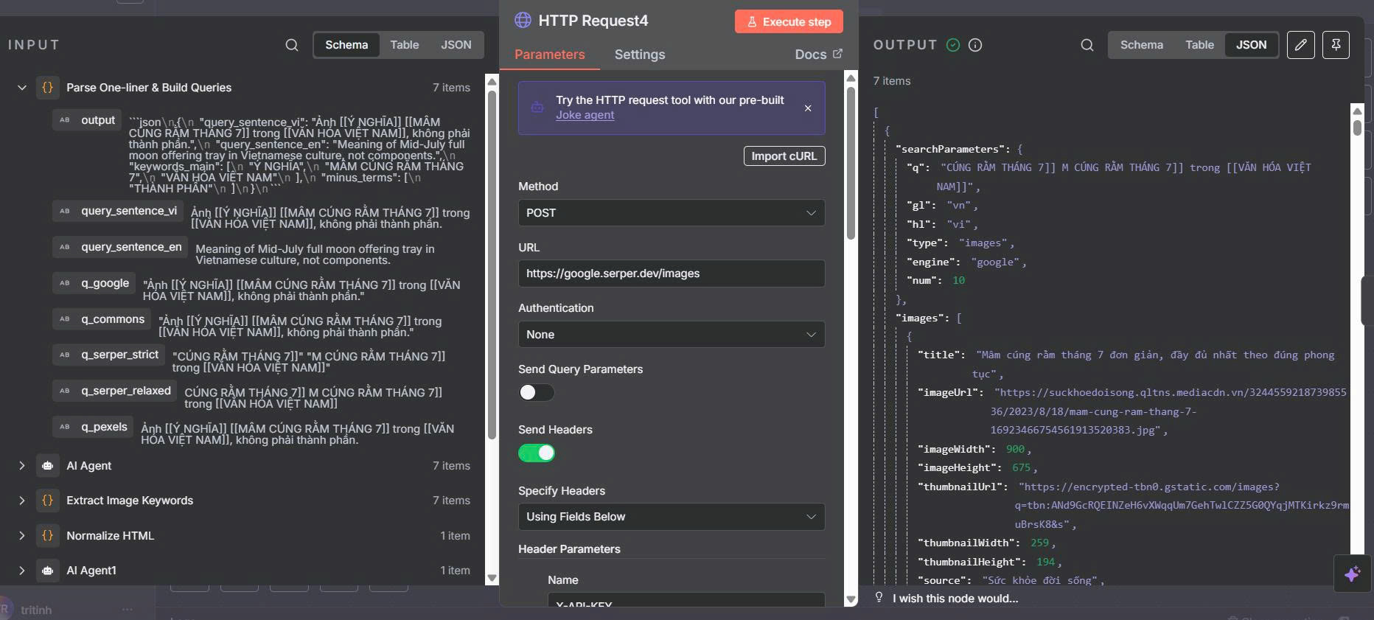The height and width of the screenshot is (620, 1374).
Task: Switch input view to Schema tab
Action: click(346, 45)
